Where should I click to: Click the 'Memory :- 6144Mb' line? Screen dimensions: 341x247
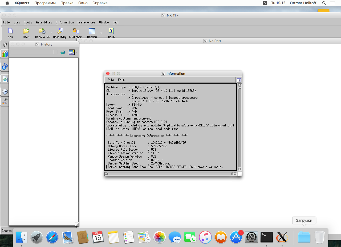click(124, 105)
